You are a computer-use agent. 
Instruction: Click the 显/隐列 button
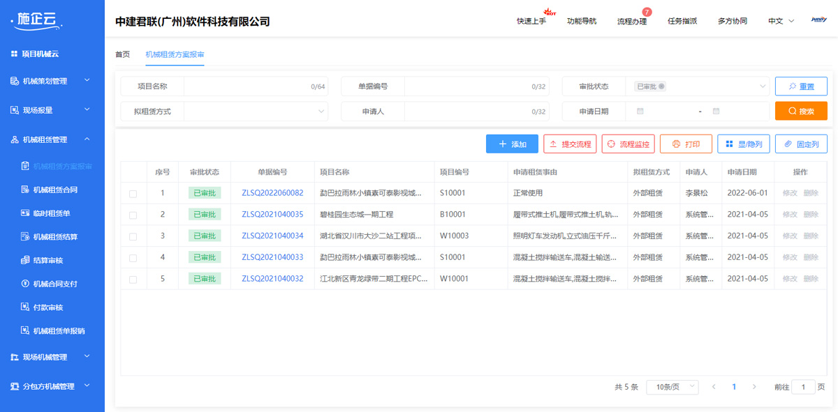pyautogui.click(x=744, y=144)
